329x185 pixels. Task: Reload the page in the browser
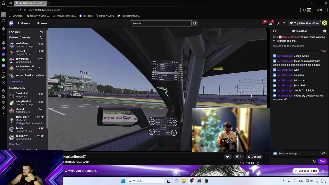(x=19, y=10)
